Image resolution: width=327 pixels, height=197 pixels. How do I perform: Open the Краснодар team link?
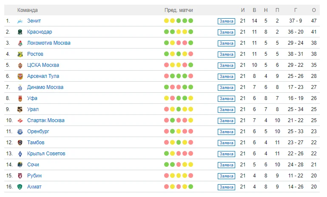(40, 32)
